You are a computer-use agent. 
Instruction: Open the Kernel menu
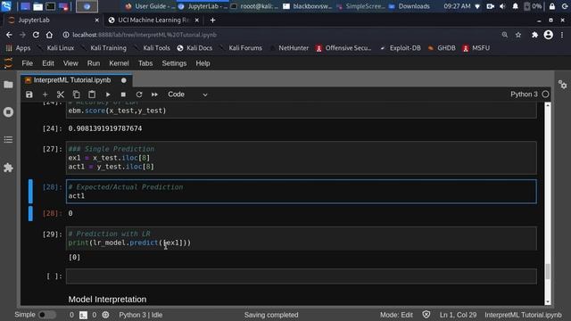tap(119, 63)
